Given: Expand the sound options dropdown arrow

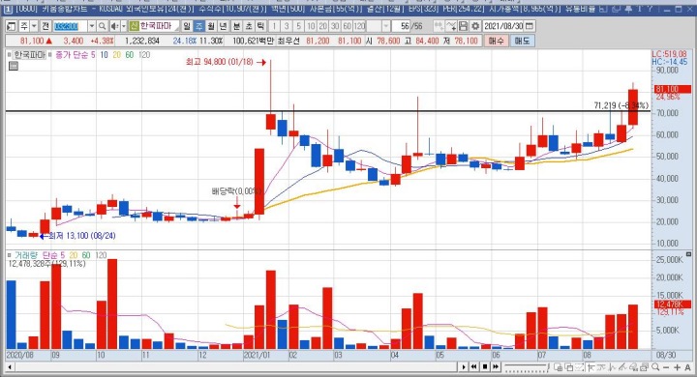Looking at the screenshot, I should point(124,26).
